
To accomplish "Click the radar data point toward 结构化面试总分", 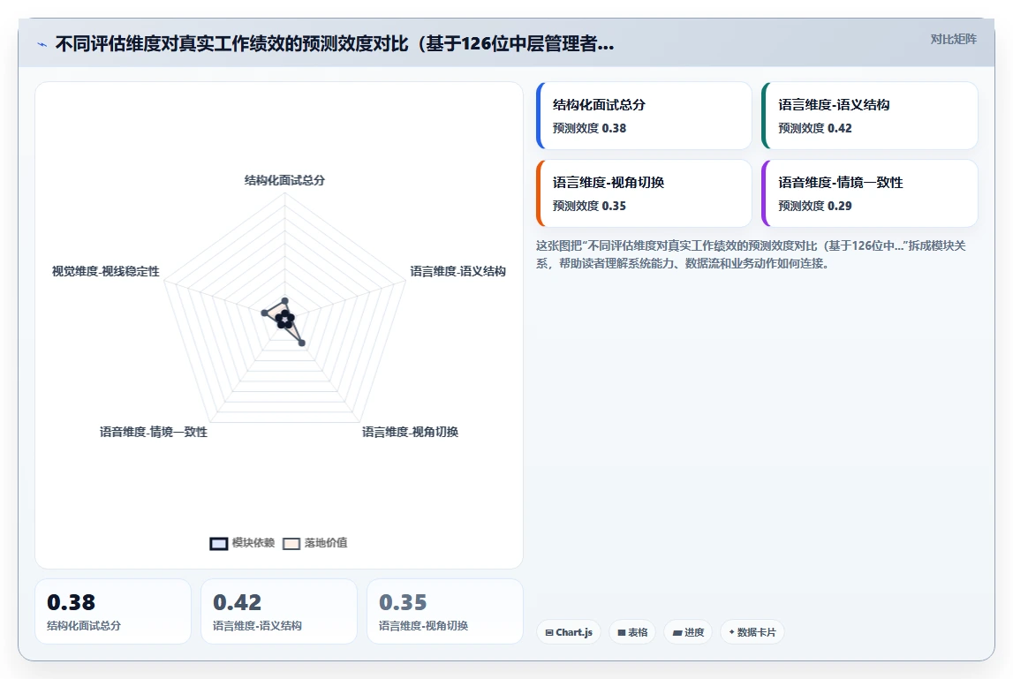I will pos(285,300).
